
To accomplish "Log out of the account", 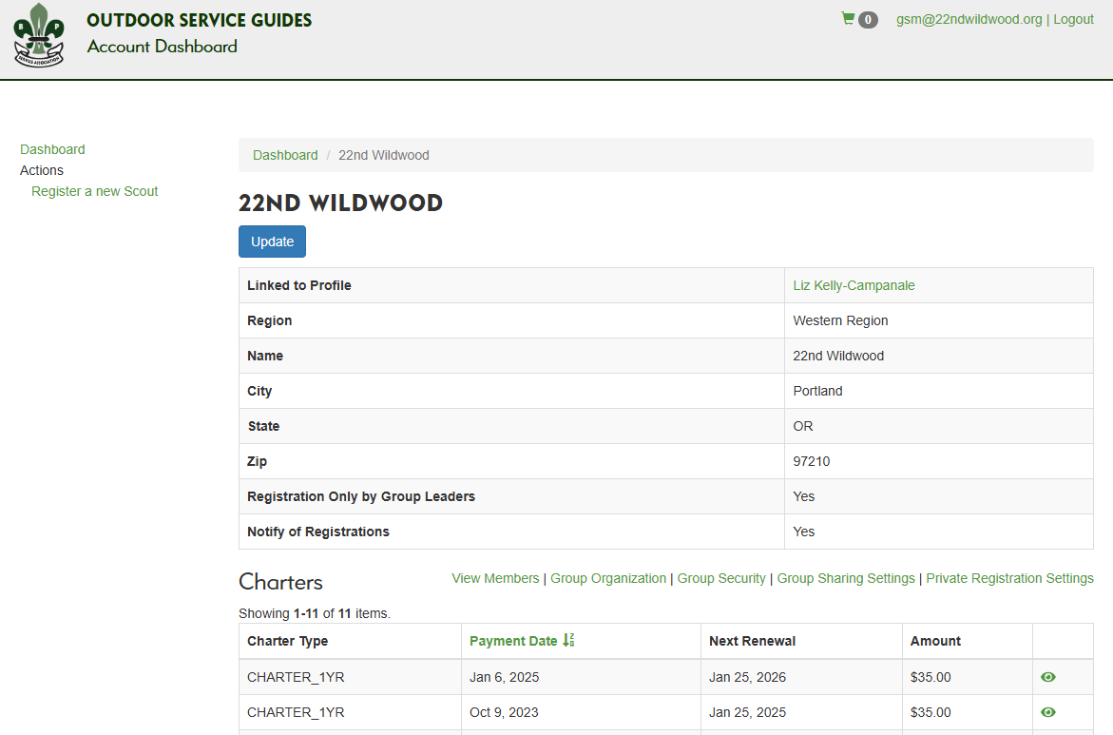I will click(1073, 19).
